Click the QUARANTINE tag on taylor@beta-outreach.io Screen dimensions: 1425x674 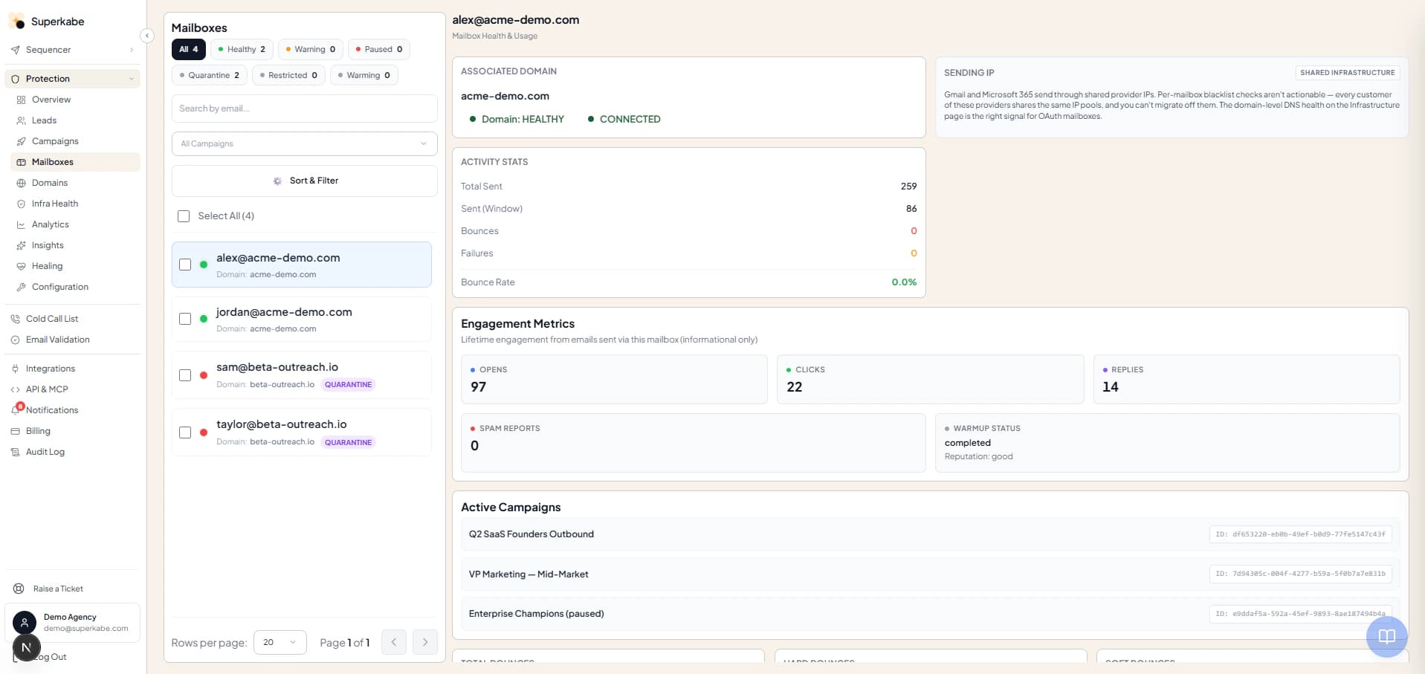pos(348,442)
